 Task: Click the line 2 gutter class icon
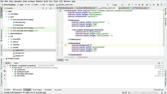pos(60,11)
